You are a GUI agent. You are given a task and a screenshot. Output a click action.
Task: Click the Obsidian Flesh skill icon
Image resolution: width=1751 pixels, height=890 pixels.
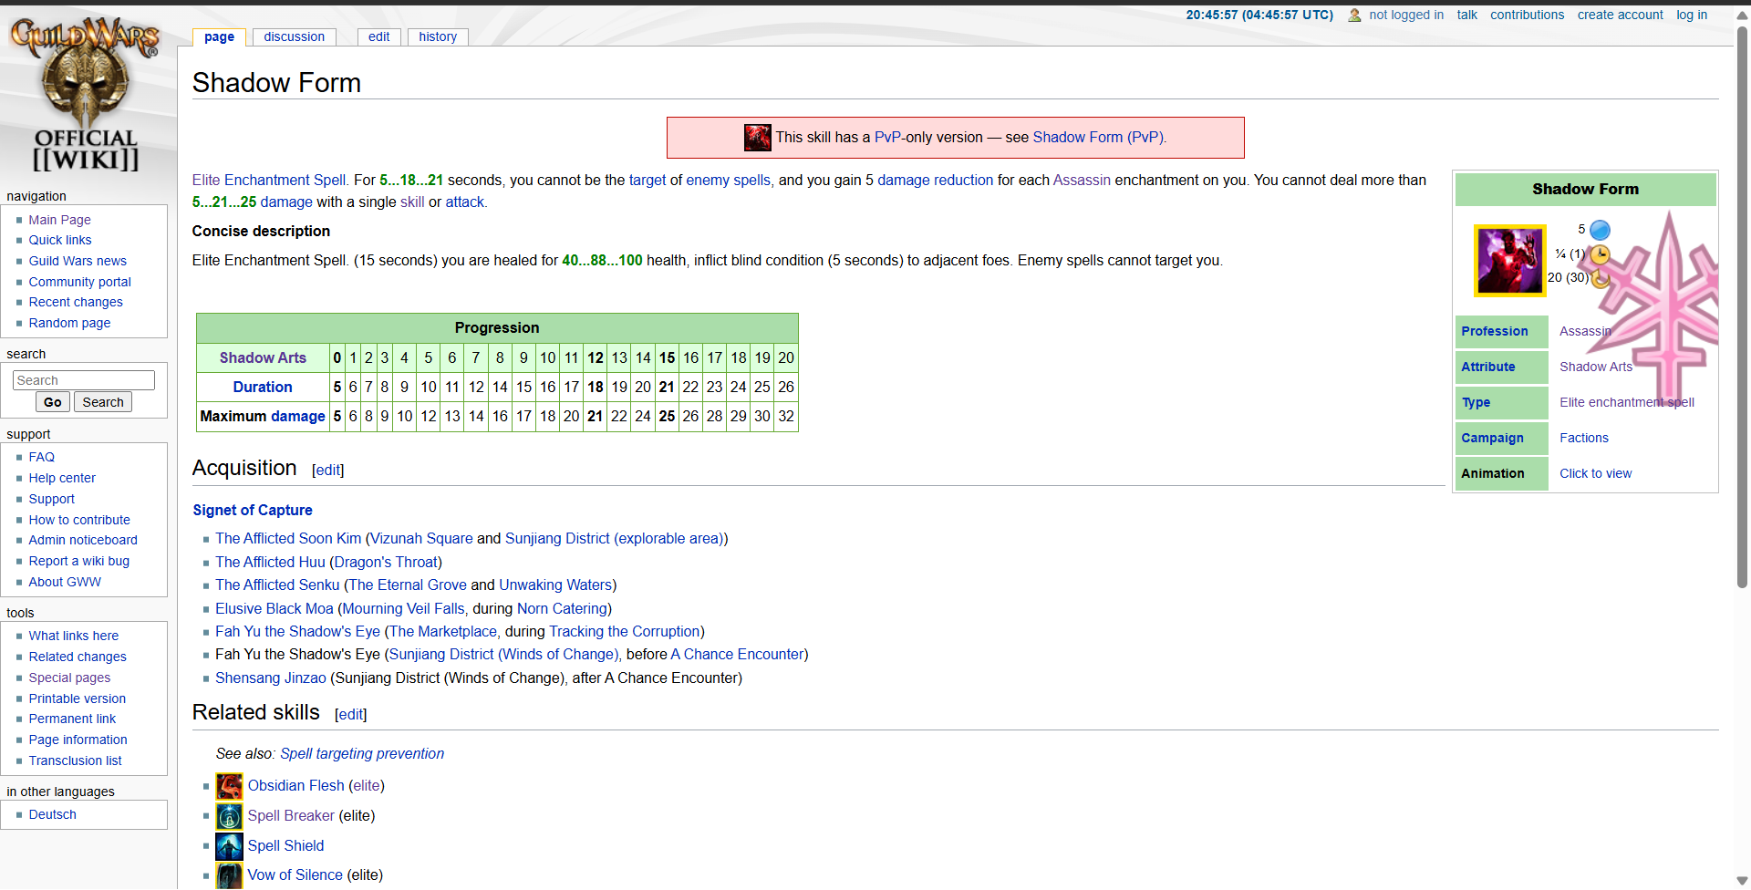tap(229, 786)
